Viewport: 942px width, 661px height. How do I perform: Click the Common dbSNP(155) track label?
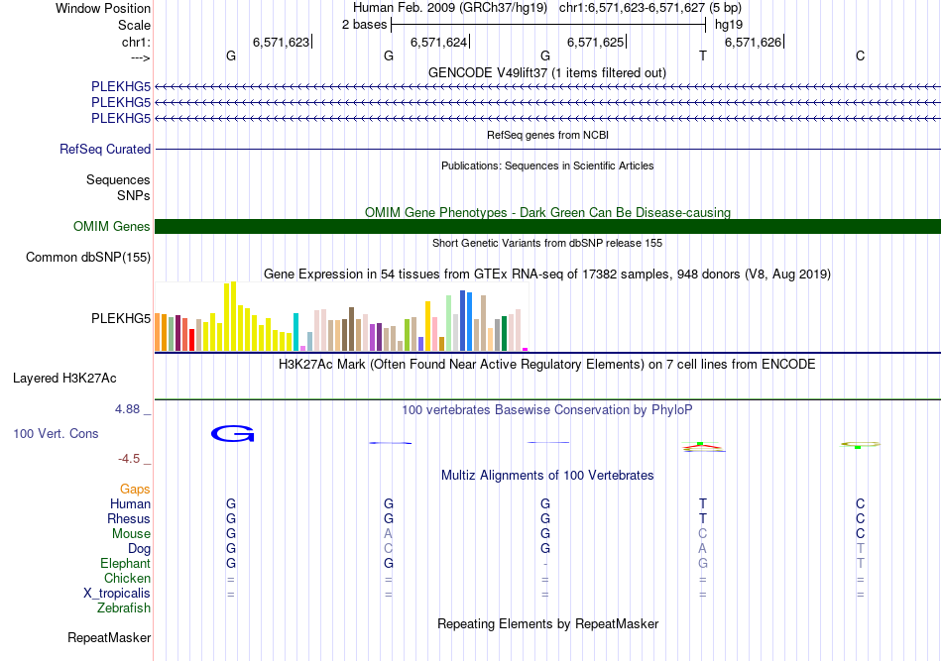coord(88,257)
